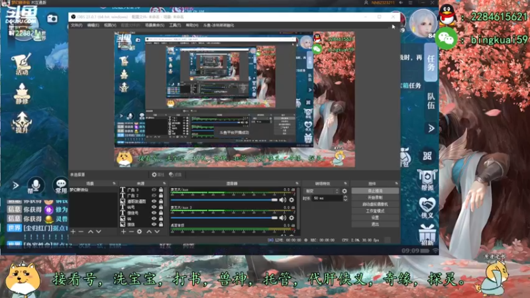
Task: Open the 场景集合(S) menu in OBS
Action: tap(155, 25)
